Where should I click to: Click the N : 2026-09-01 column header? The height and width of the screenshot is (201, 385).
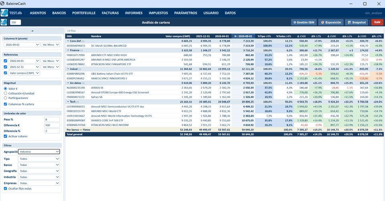point(243,36)
